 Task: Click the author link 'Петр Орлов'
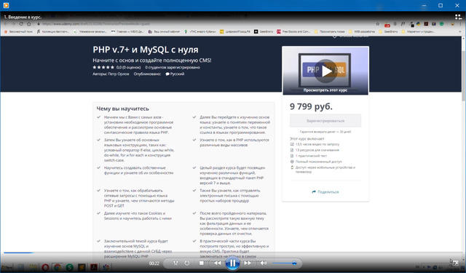click(x=118, y=74)
